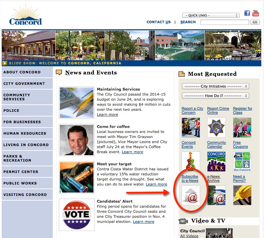
Task: Click the VOTE button thumbnail image
Action: pyautogui.click(x=77, y=215)
